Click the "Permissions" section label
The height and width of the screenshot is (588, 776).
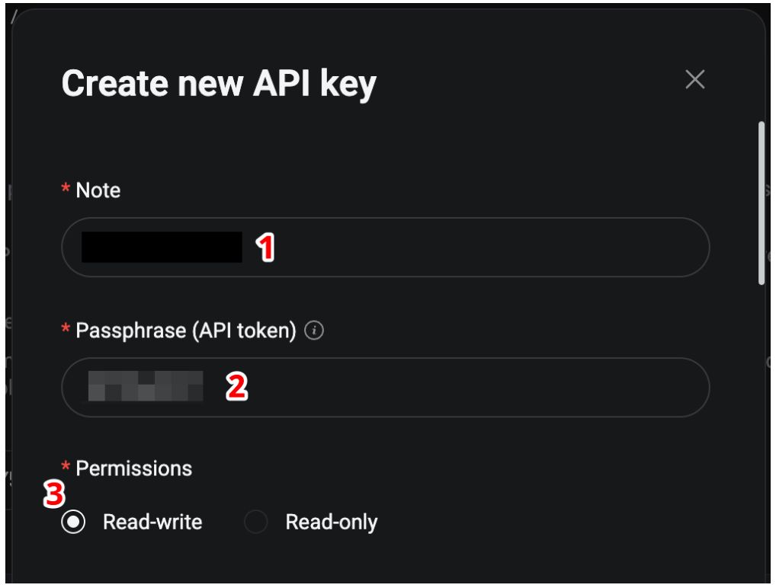(x=133, y=468)
